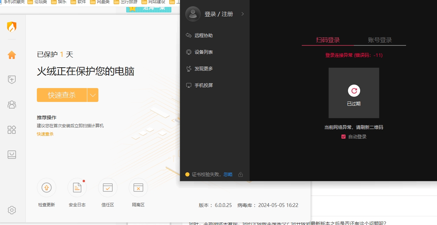Switch to the 账号登录 tab
The height and width of the screenshot is (225, 437).
(x=380, y=40)
